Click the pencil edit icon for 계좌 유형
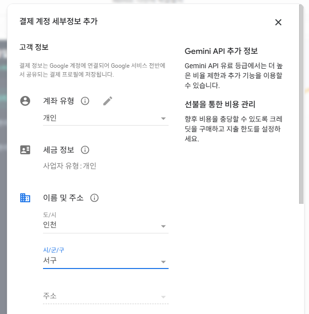 point(108,101)
